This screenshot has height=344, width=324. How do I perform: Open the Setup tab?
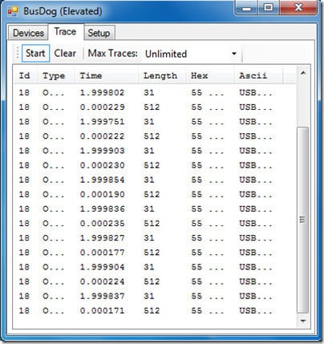coord(99,33)
